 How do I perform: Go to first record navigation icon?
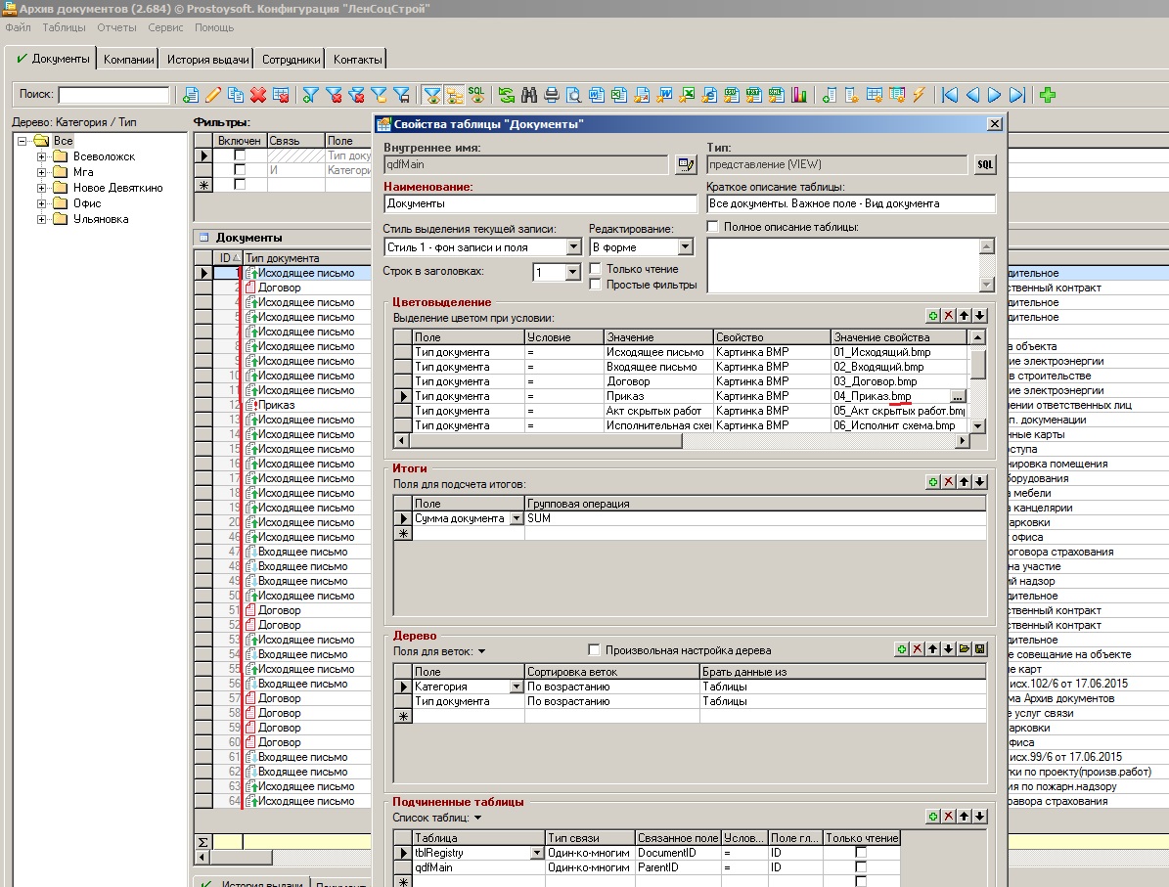(x=949, y=95)
